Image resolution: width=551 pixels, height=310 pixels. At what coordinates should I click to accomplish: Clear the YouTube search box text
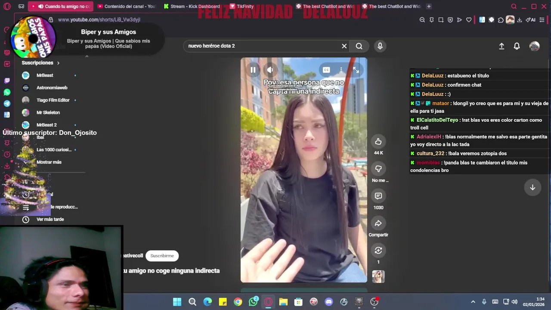pyautogui.click(x=344, y=46)
